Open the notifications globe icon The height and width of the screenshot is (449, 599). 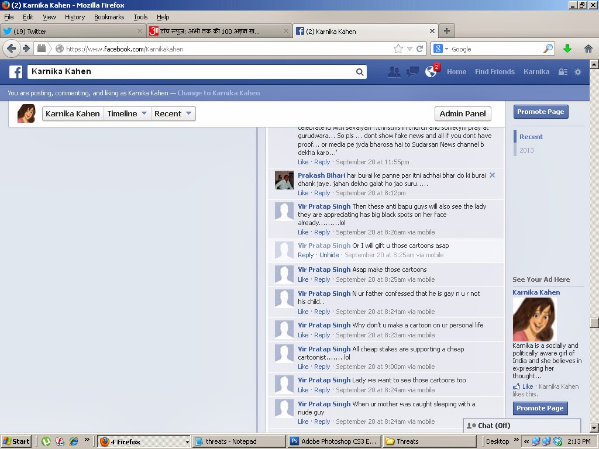[x=431, y=72]
